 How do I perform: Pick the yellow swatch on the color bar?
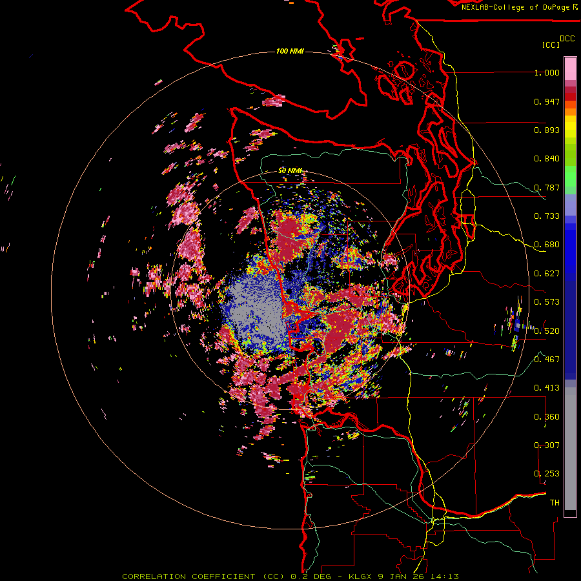pos(570,127)
